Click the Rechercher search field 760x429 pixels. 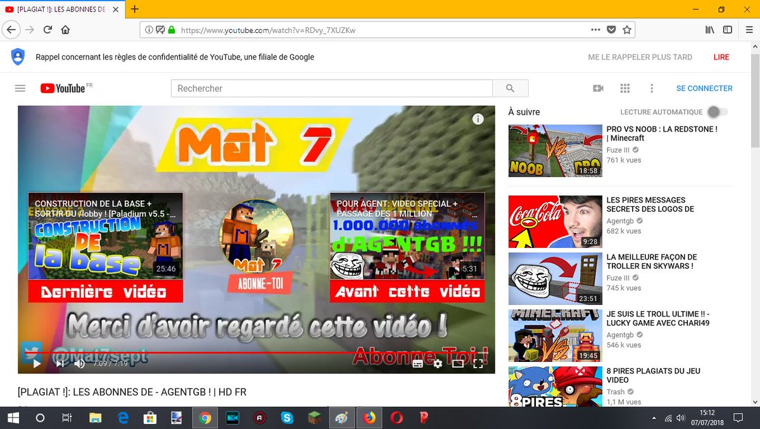point(332,89)
